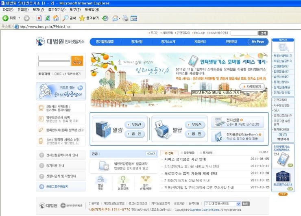Click the orange TOP button
The height and width of the screenshot is (216, 301).
coord(283,194)
